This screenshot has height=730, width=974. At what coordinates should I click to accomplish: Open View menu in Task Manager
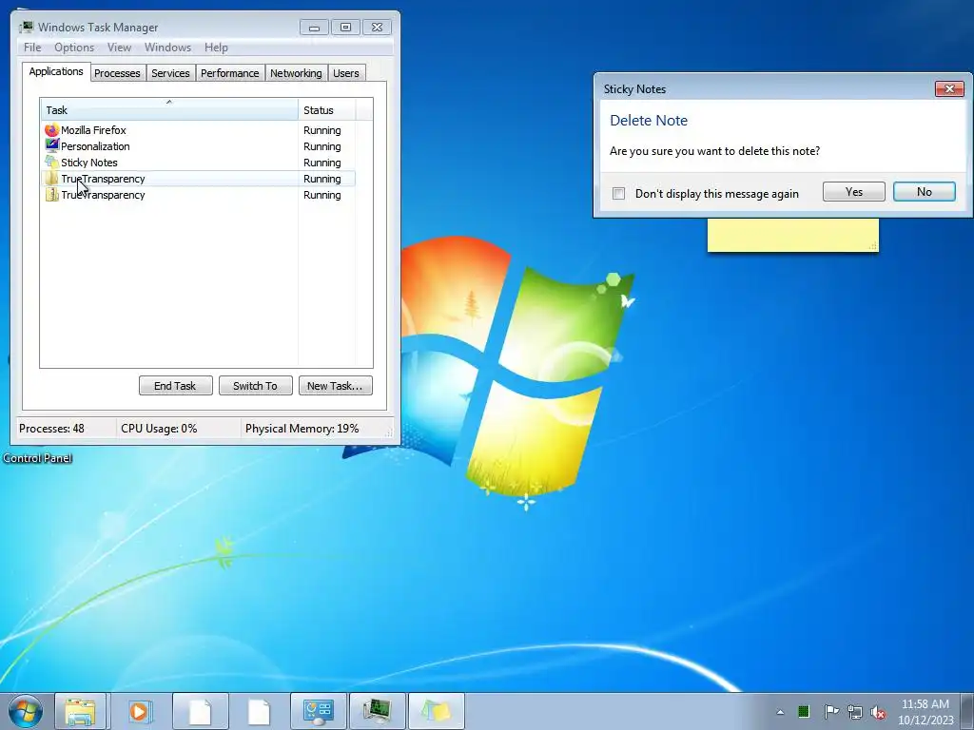tap(119, 48)
